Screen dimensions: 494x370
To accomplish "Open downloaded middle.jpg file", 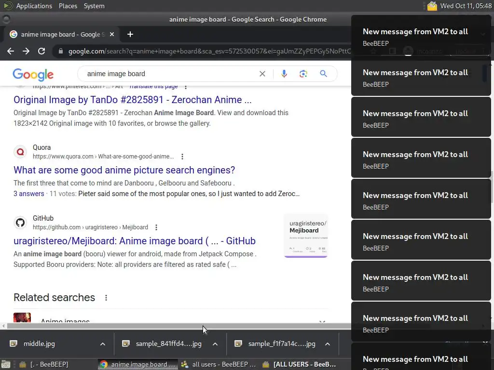I will click(39, 344).
